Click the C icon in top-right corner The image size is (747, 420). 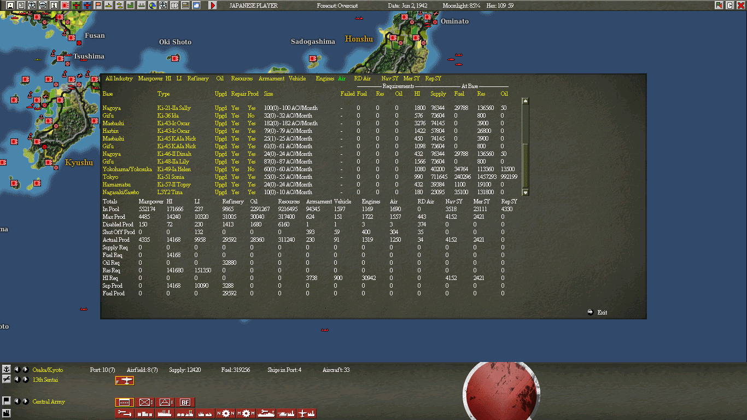pyautogui.click(x=730, y=5)
